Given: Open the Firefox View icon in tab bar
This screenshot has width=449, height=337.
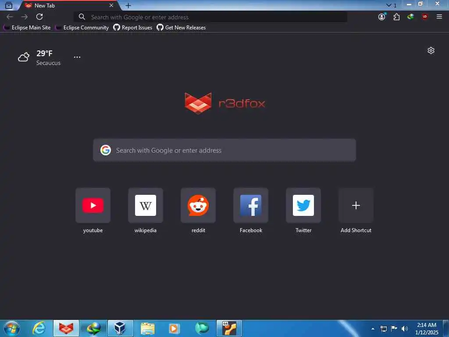Looking at the screenshot, I should click(9, 5).
